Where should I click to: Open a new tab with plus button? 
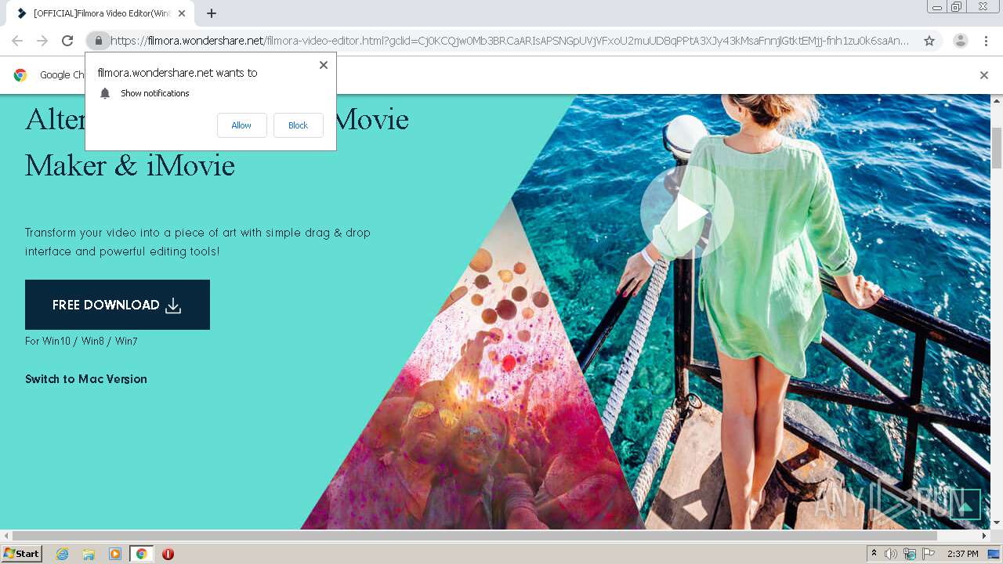[212, 13]
